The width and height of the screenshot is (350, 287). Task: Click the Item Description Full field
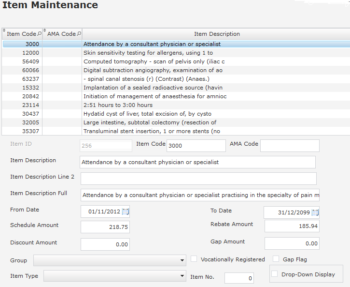[x=200, y=195]
